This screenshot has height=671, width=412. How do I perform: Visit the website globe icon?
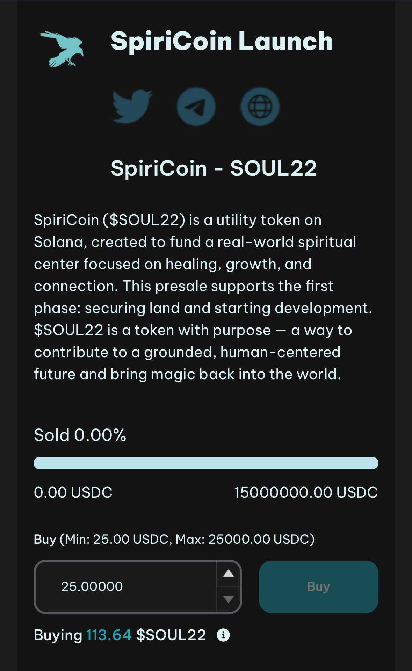(260, 106)
